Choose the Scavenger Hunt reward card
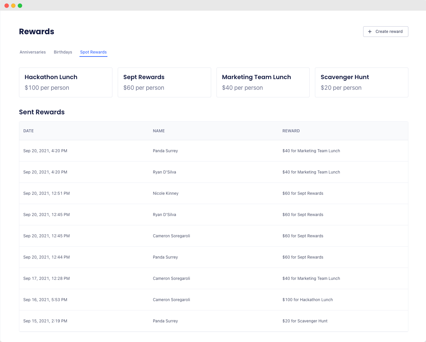 click(361, 82)
